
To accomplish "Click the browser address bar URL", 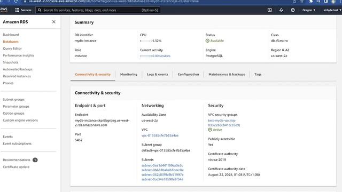I will [113, 1].
